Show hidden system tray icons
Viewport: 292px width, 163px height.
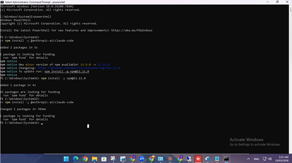tap(248, 159)
